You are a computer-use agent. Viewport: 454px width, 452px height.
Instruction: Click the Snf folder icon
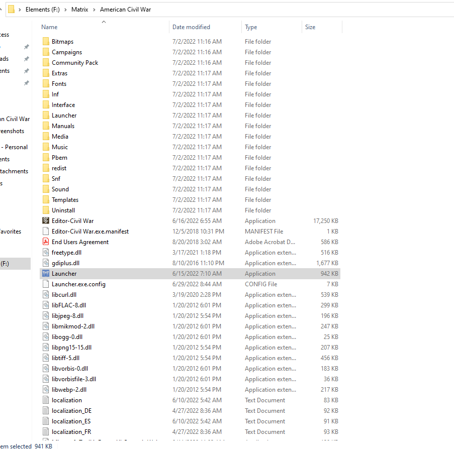(x=46, y=179)
